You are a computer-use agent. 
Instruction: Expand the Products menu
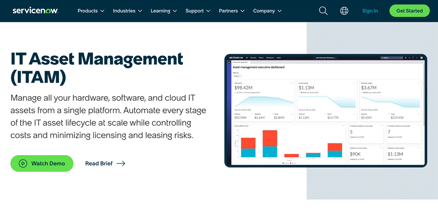click(x=91, y=11)
